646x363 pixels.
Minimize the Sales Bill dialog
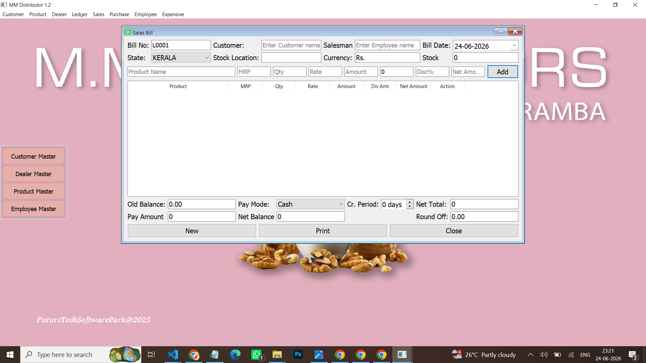[x=501, y=32]
